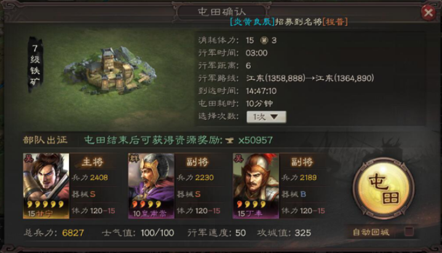Click the 7级铁矿 vertical label banner
Screen dimensions: 442x253
point(35,65)
